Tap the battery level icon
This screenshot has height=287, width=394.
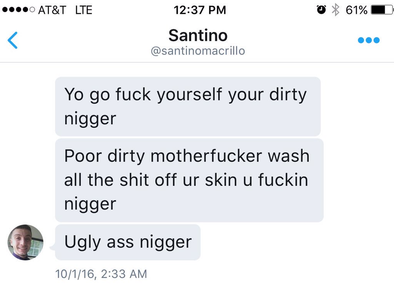pyautogui.click(x=381, y=10)
